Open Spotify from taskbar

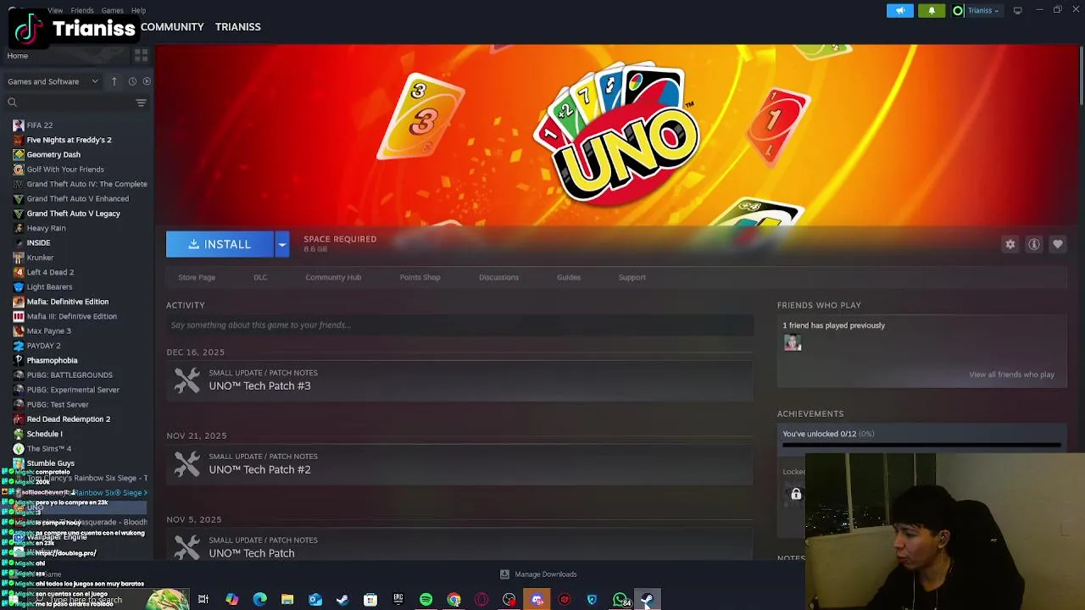(x=426, y=600)
